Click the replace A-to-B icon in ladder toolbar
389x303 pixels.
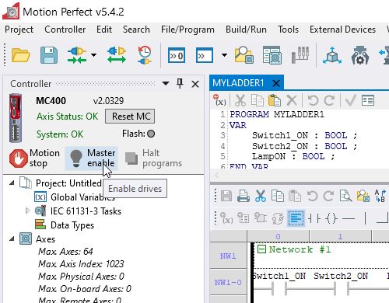click(x=380, y=196)
